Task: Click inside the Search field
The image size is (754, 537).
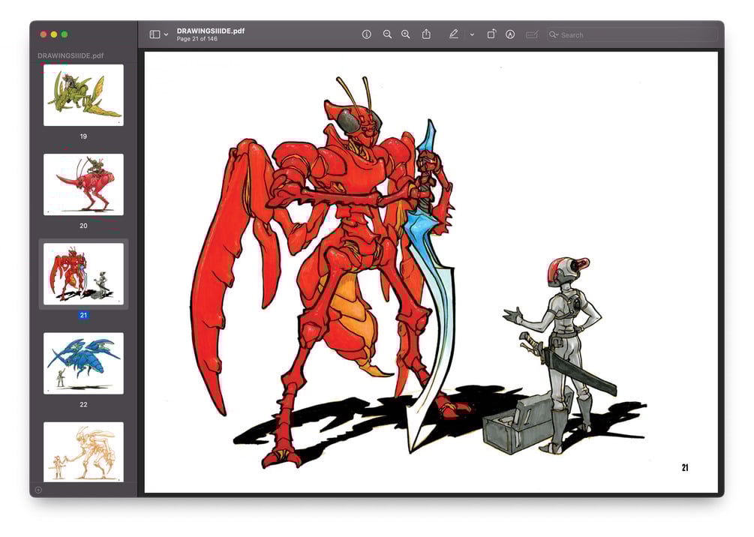Action: (x=632, y=34)
